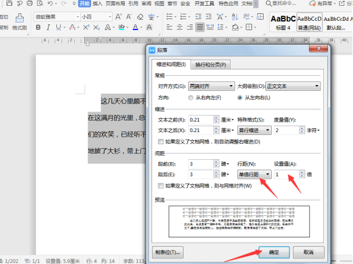
Task: Click the 段后 spacing input field
Action: point(201,174)
